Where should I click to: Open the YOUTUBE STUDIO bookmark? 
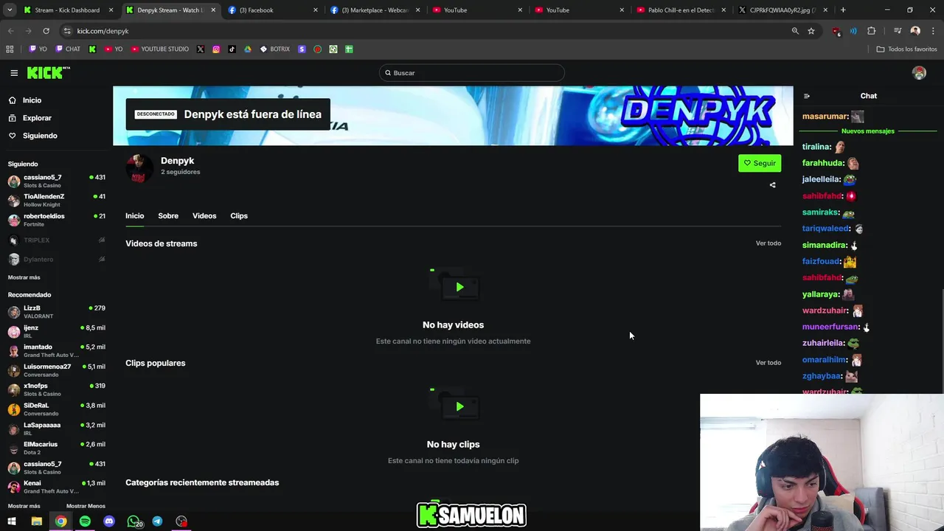160,49
